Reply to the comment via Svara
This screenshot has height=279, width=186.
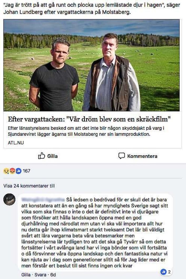(40, 275)
